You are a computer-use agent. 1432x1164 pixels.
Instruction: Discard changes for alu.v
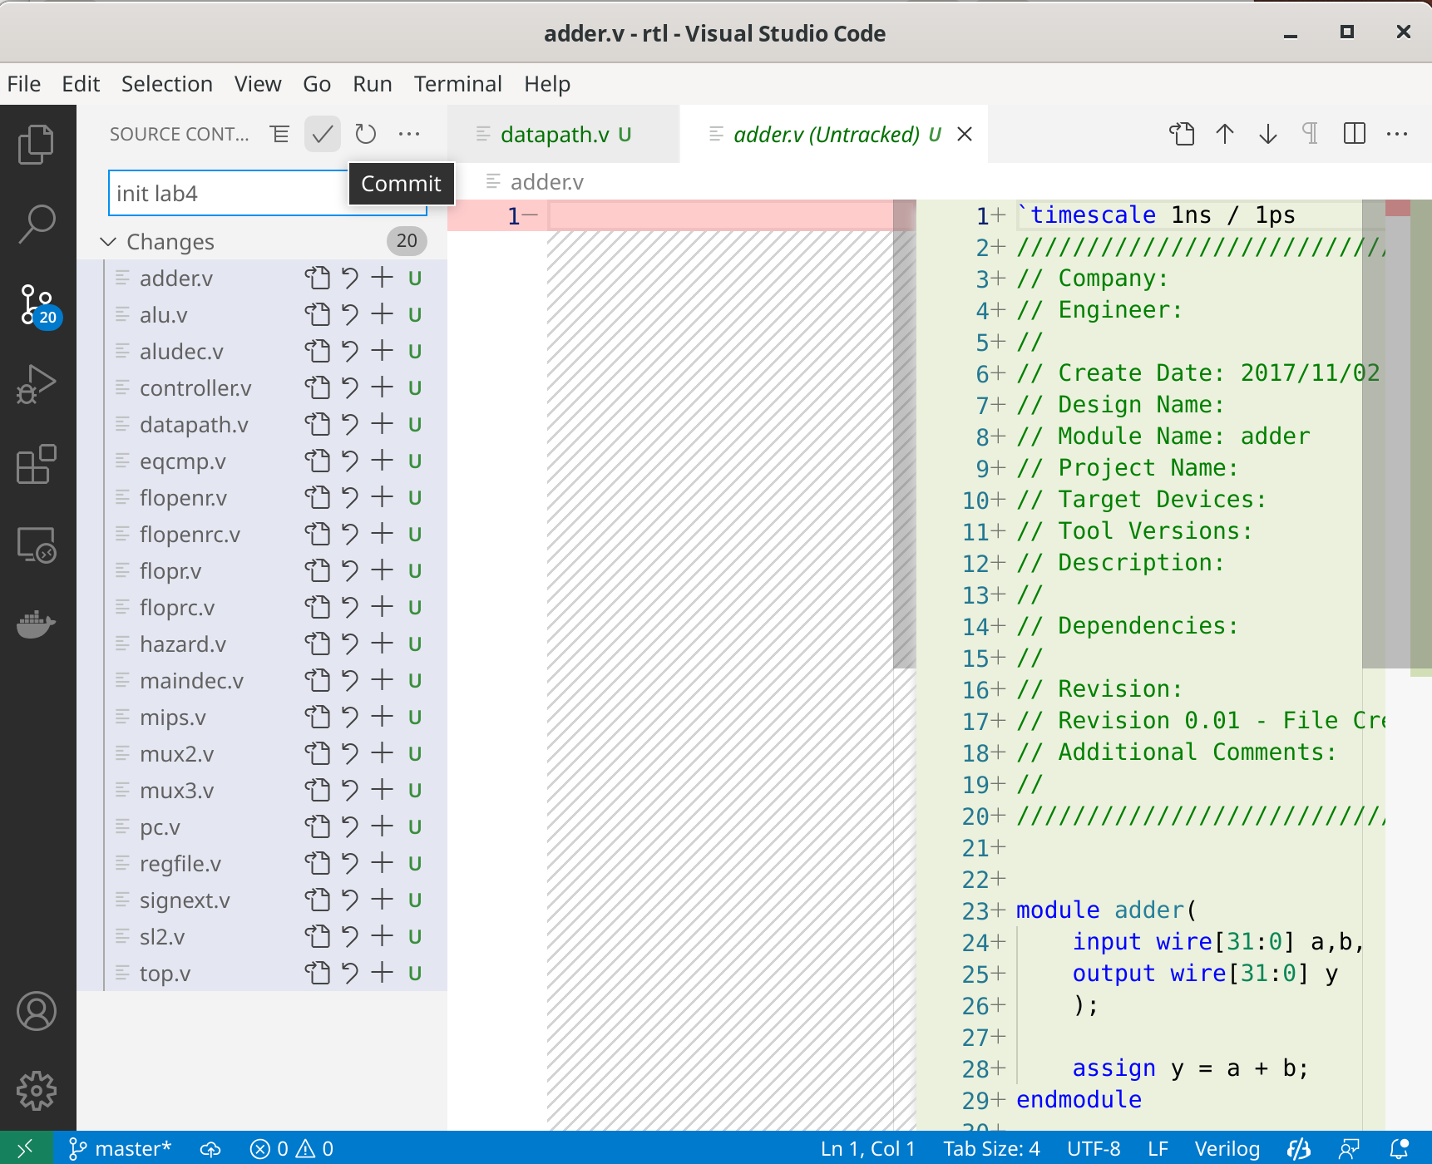[x=350, y=314]
